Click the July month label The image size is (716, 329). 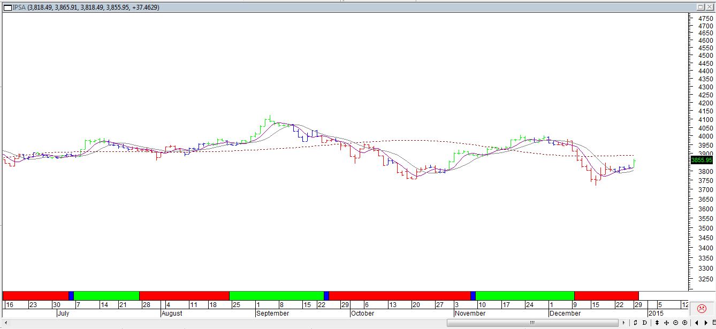coord(63,313)
